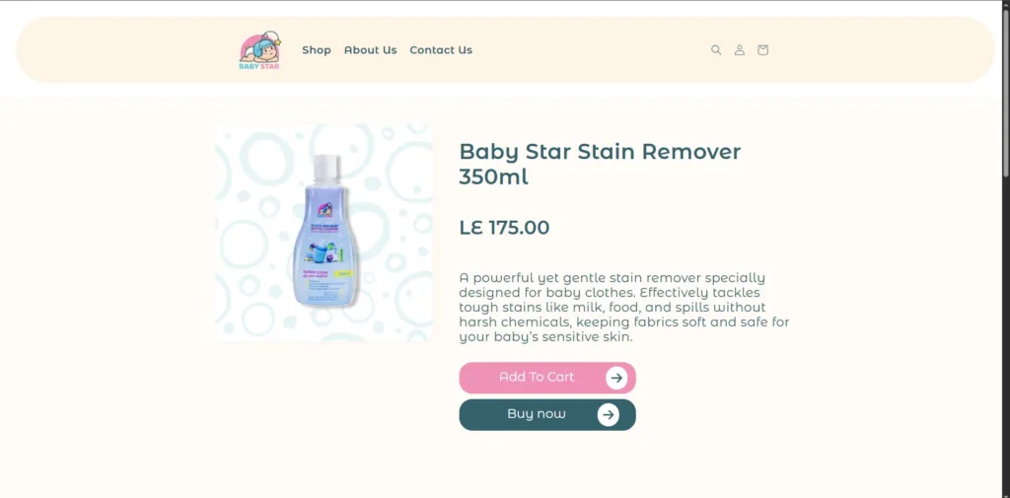This screenshot has height=498, width=1010.
Task: Open the shopping cart icon
Action: pyautogui.click(x=762, y=50)
